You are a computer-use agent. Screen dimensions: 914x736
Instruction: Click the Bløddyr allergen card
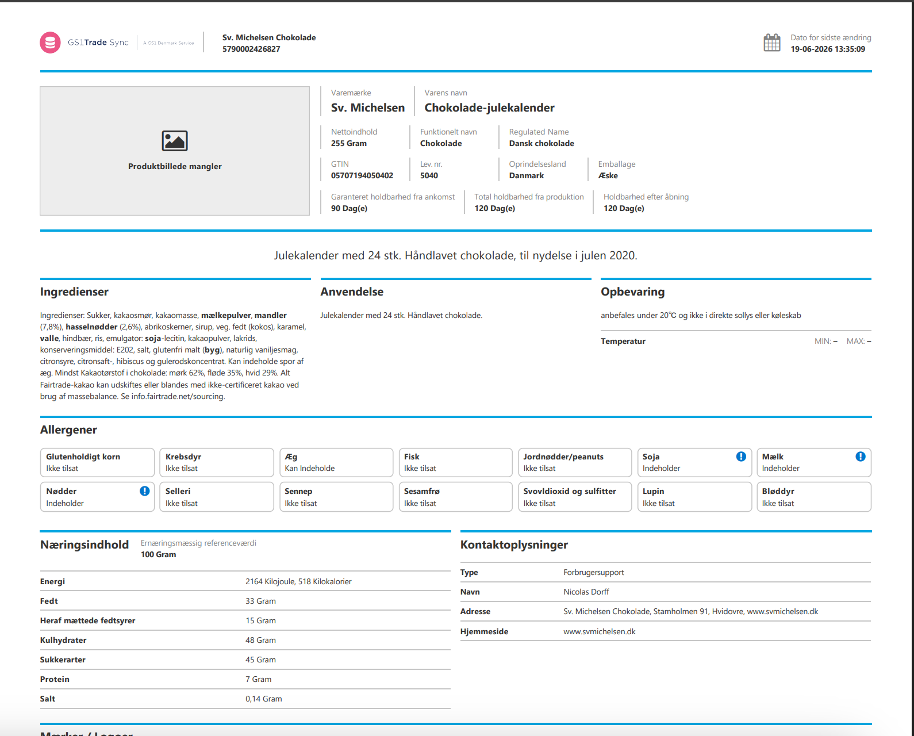click(814, 497)
